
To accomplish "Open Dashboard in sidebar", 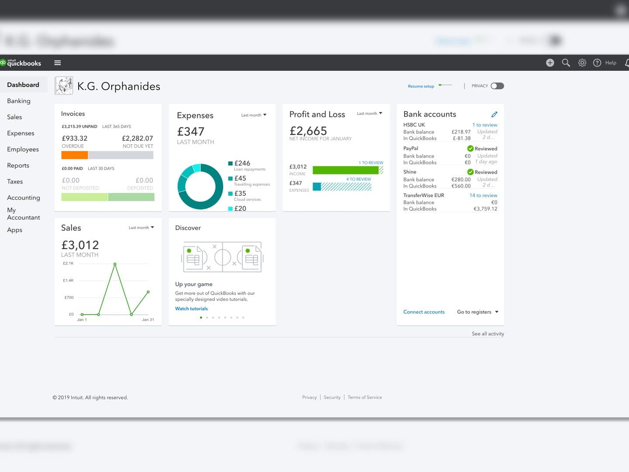I will (23, 85).
